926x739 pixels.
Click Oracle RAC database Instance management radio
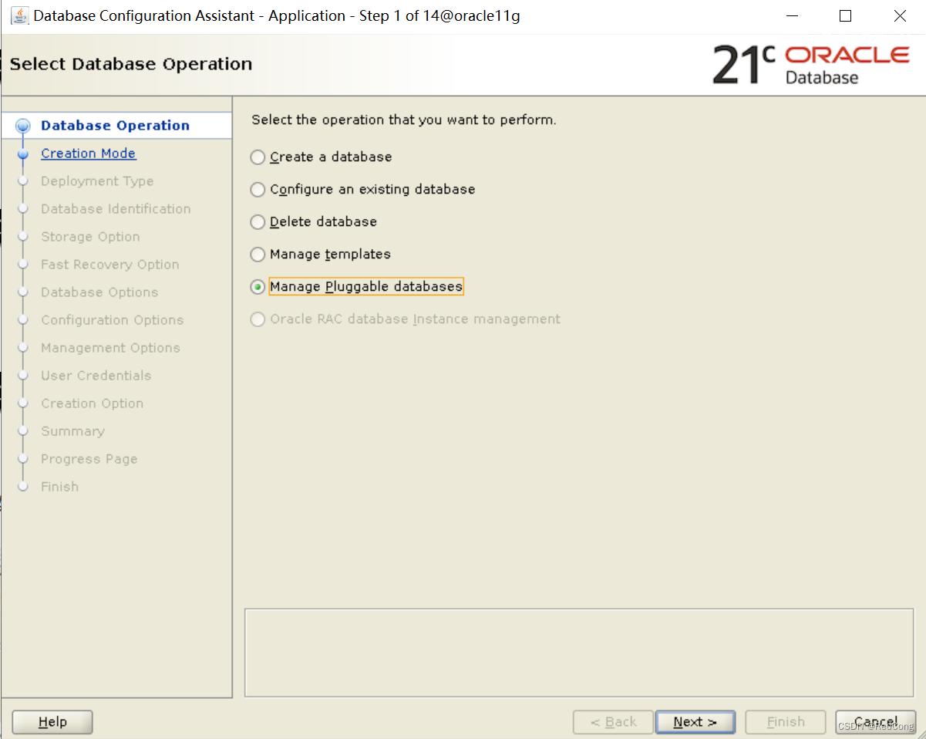click(x=258, y=319)
